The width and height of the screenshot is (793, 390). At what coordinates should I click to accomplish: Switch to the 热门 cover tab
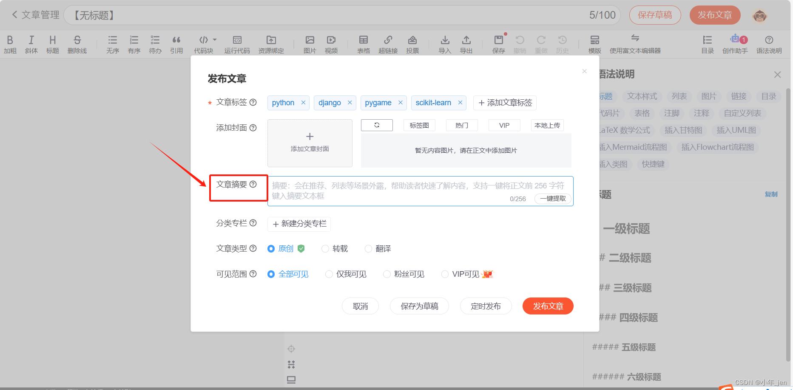(x=462, y=125)
